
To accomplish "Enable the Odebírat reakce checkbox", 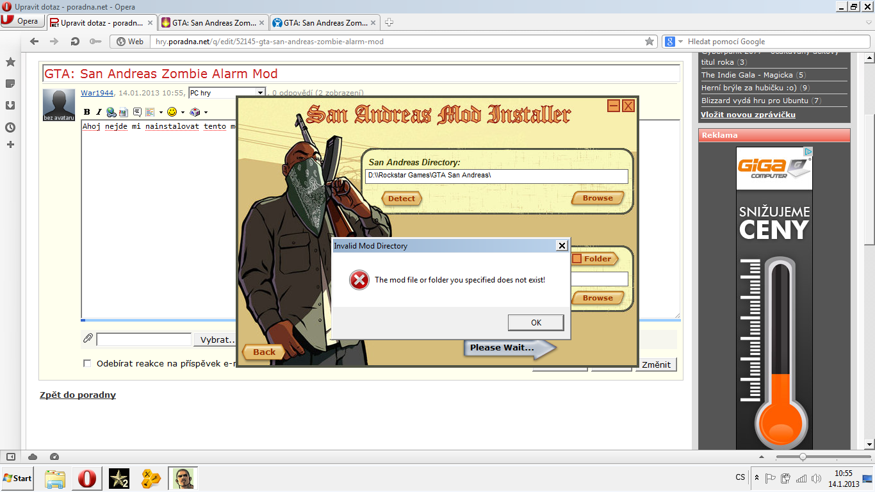I will [x=87, y=364].
